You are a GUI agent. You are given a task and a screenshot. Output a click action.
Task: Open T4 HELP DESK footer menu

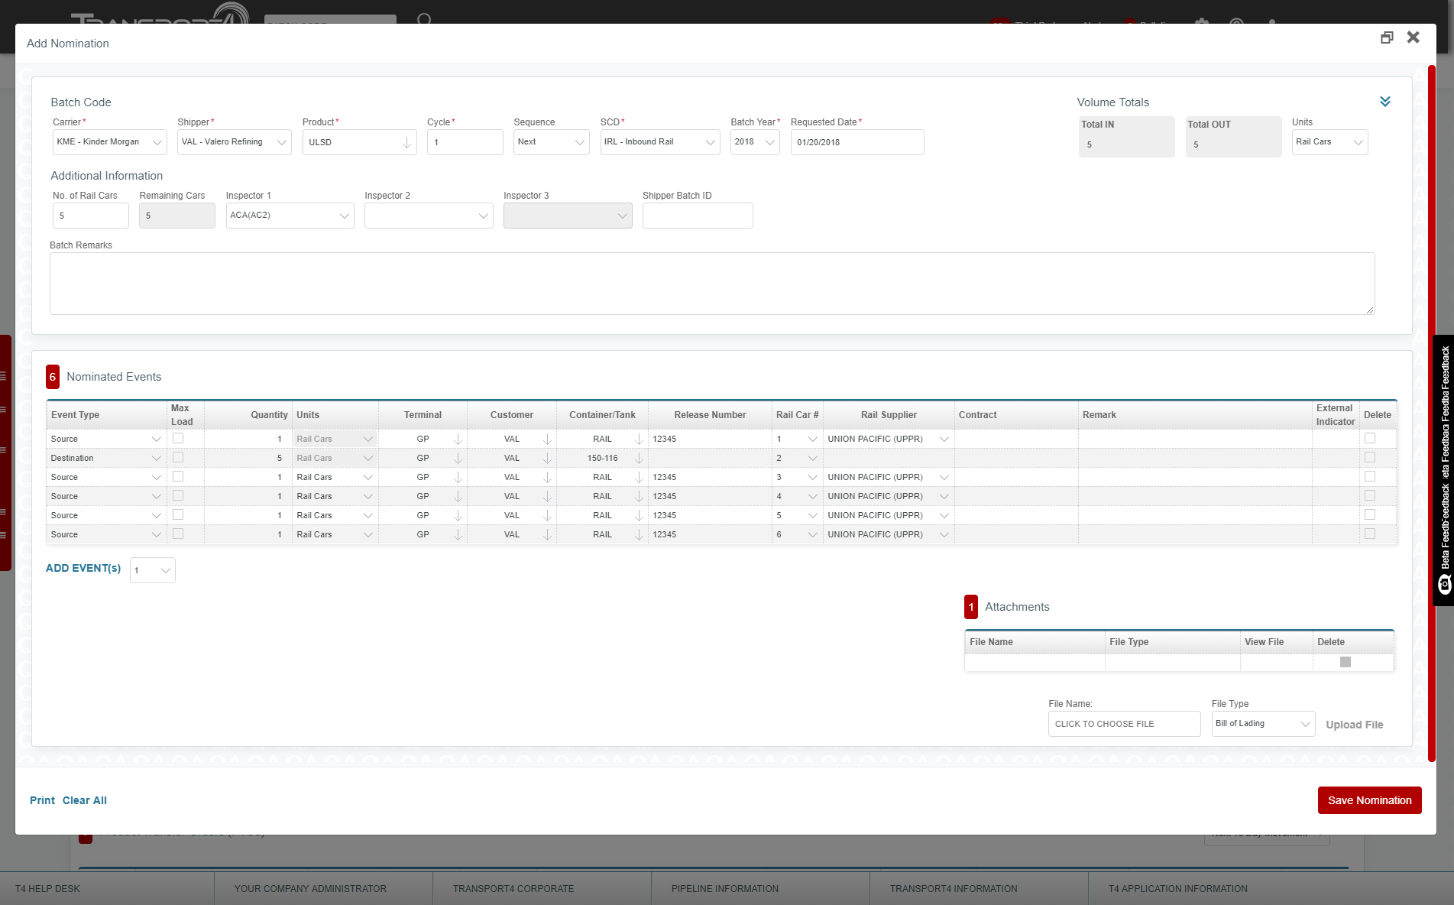(47, 889)
